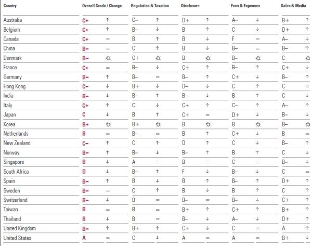Screen dimensions: 310x246
Task: Click Australia's overall grade up arrow
Action: pyautogui.click(x=107, y=20)
